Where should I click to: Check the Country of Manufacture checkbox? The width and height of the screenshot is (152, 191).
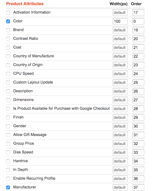point(8,56)
